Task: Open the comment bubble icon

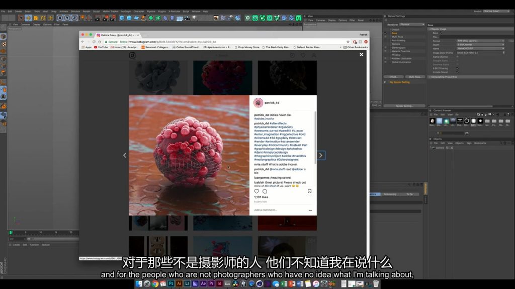Action: pos(265,191)
